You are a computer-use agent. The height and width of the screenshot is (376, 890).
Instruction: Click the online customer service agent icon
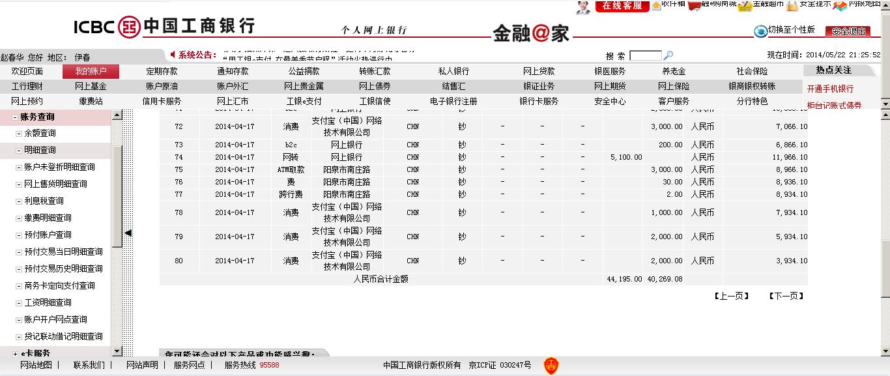tap(583, 7)
